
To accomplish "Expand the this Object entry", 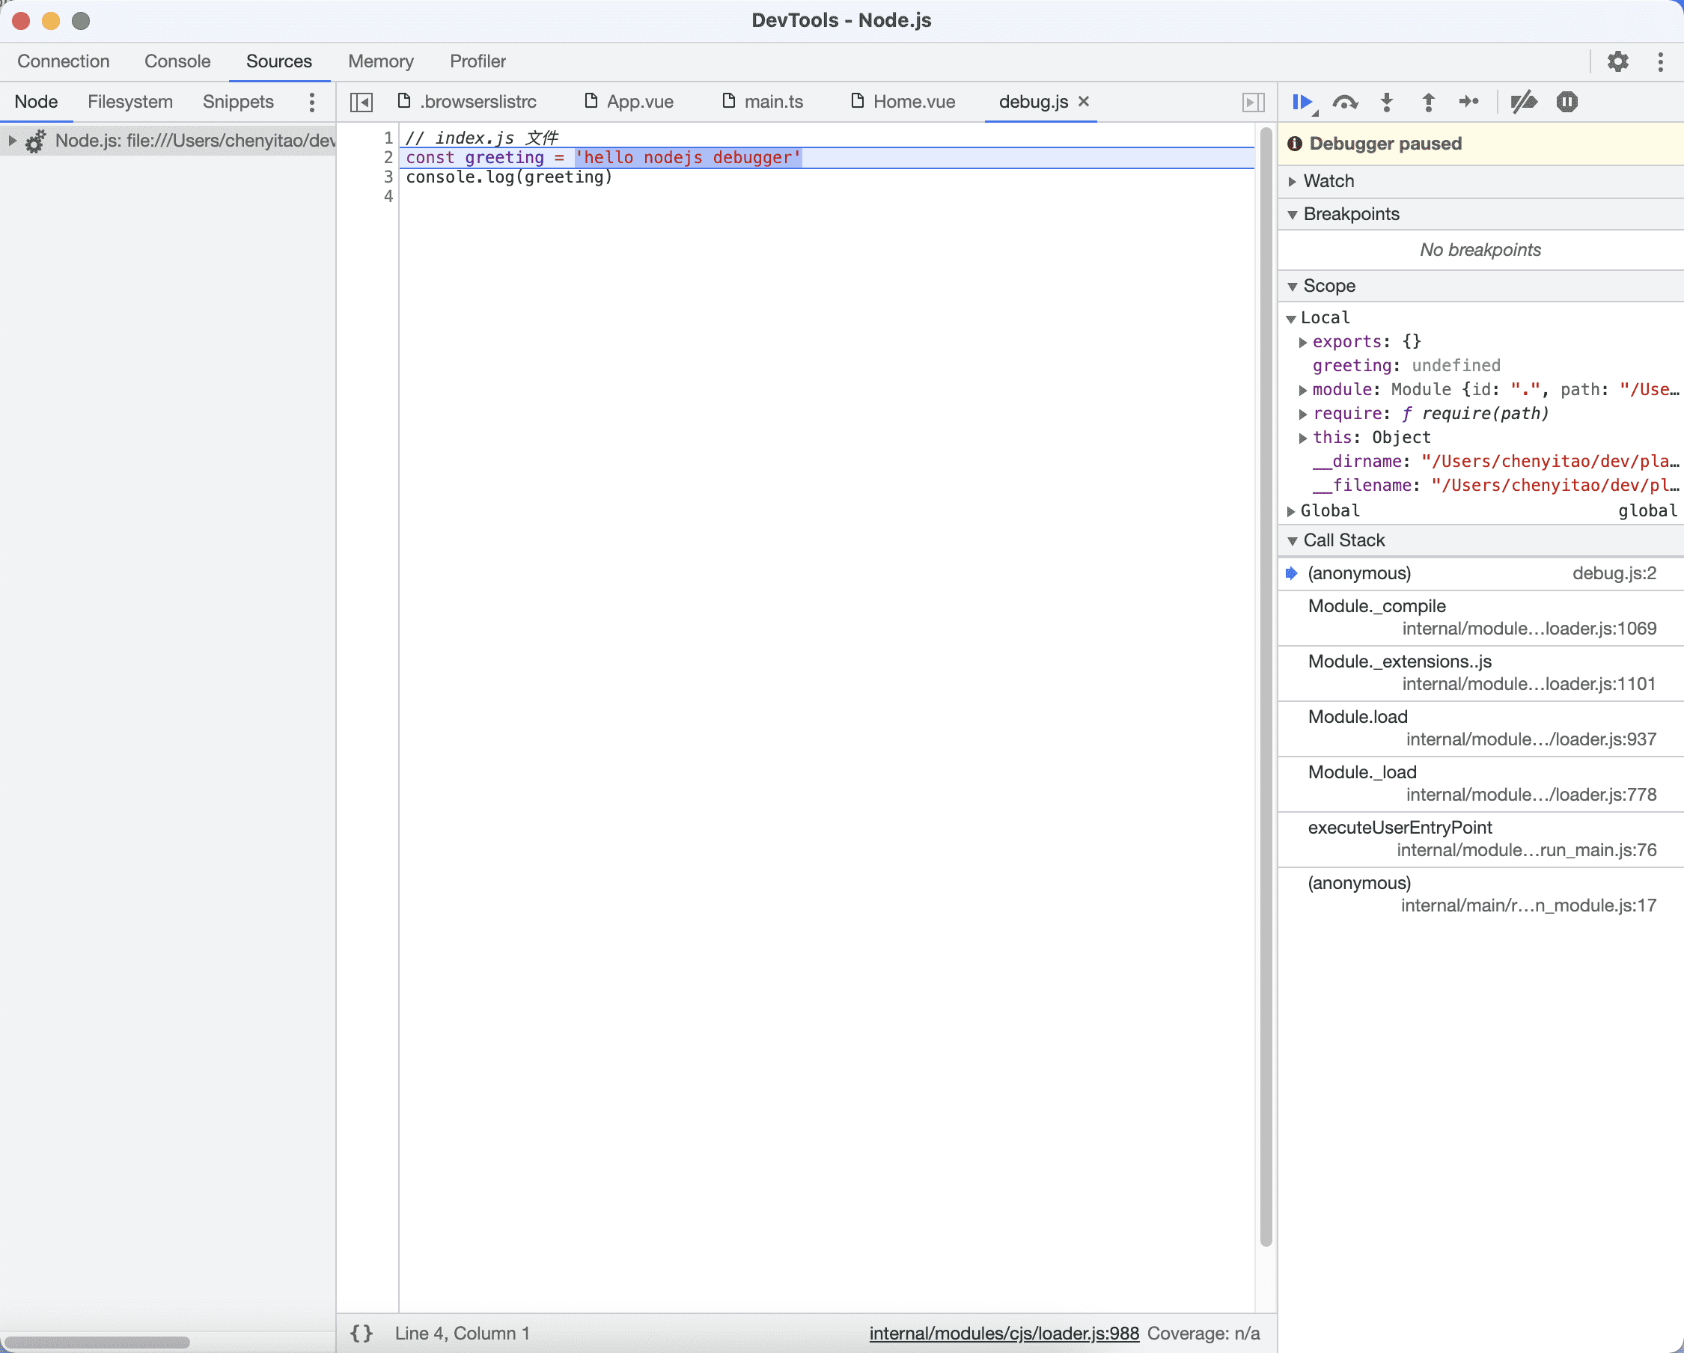I will [x=1303, y=439].
